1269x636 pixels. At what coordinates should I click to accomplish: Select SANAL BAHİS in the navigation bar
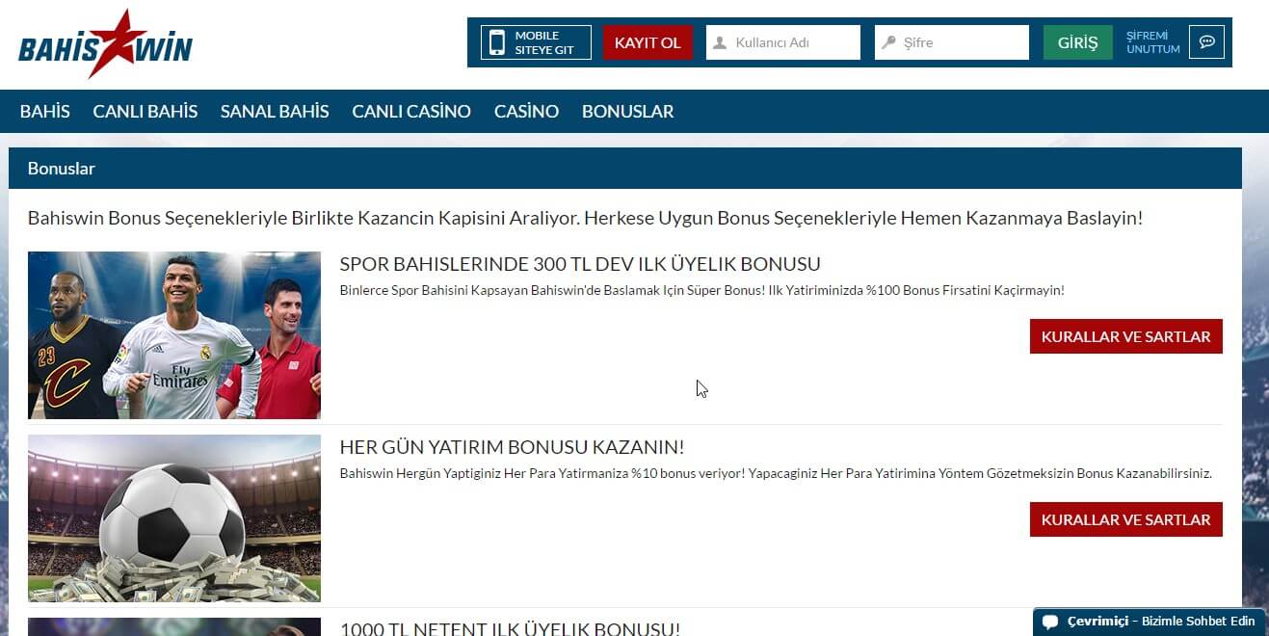pos(275,111)
